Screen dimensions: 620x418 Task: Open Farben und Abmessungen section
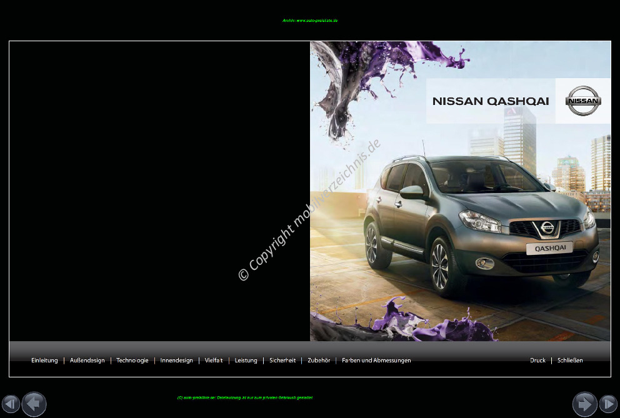pyautogui.click(x=376, y=361)
